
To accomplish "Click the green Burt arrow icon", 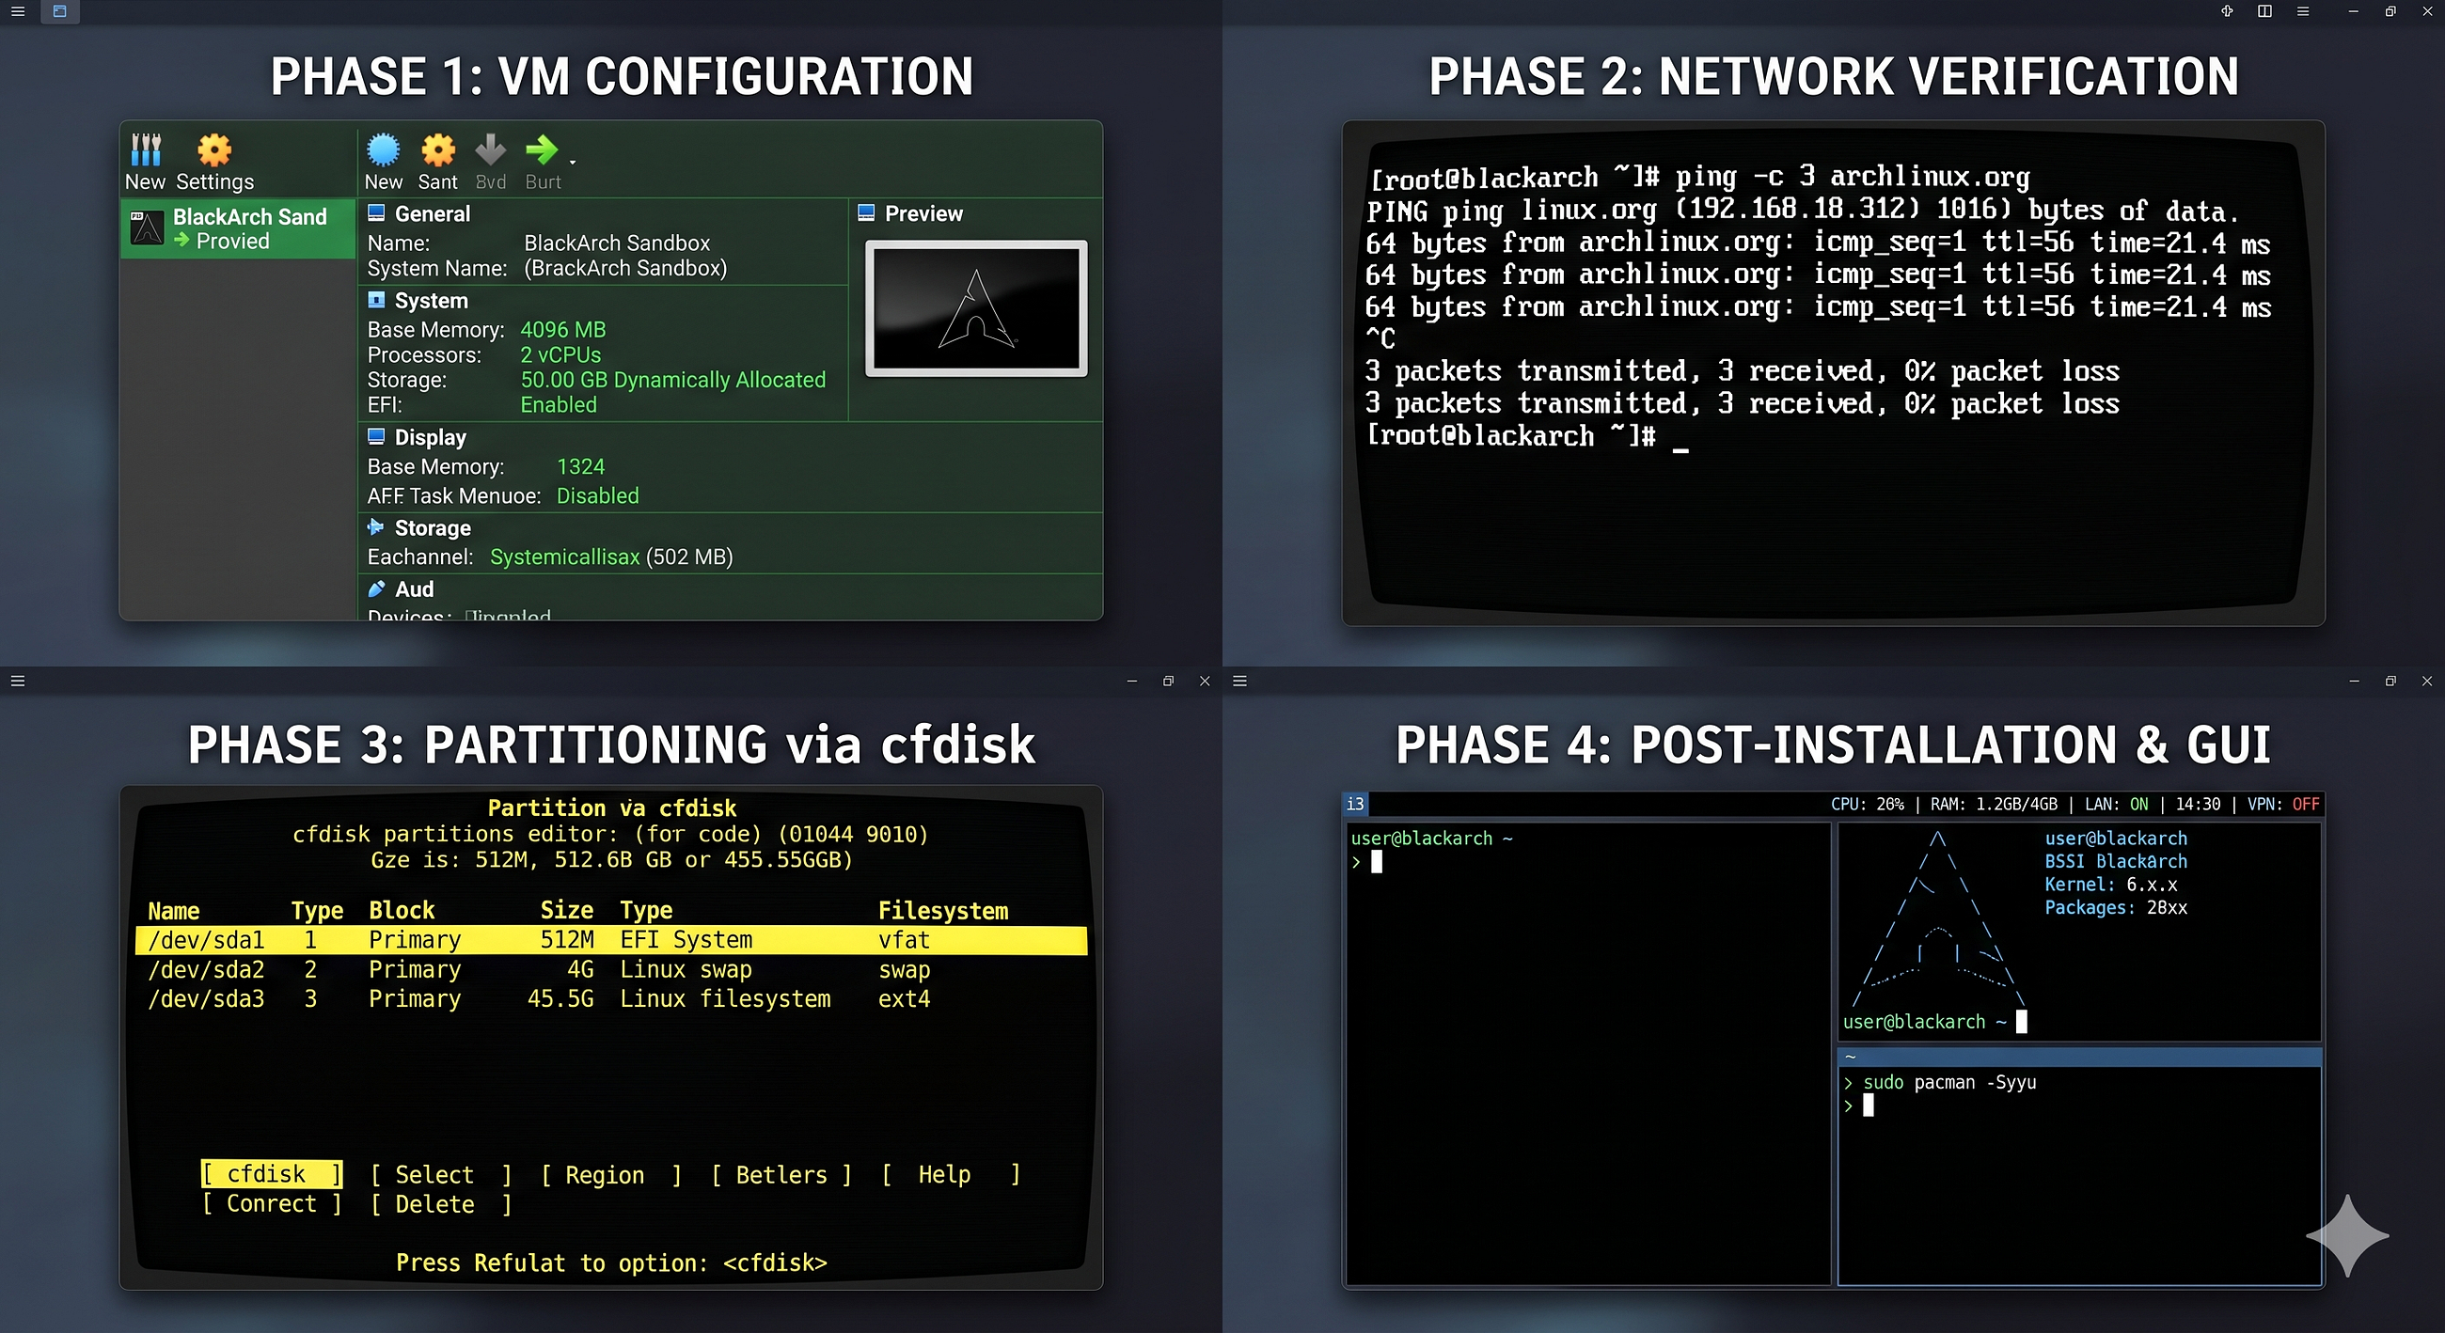I will (x=541, y=149).
